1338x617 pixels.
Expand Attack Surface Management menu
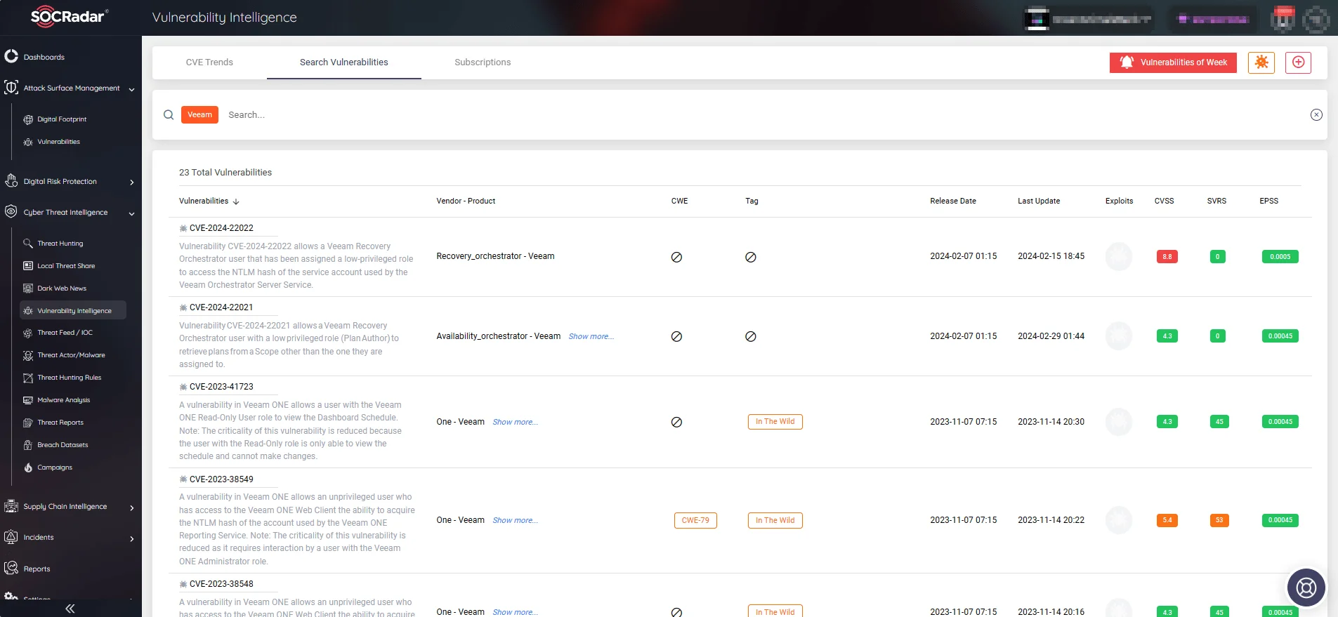pyautogui.click(x=132, y=89)
